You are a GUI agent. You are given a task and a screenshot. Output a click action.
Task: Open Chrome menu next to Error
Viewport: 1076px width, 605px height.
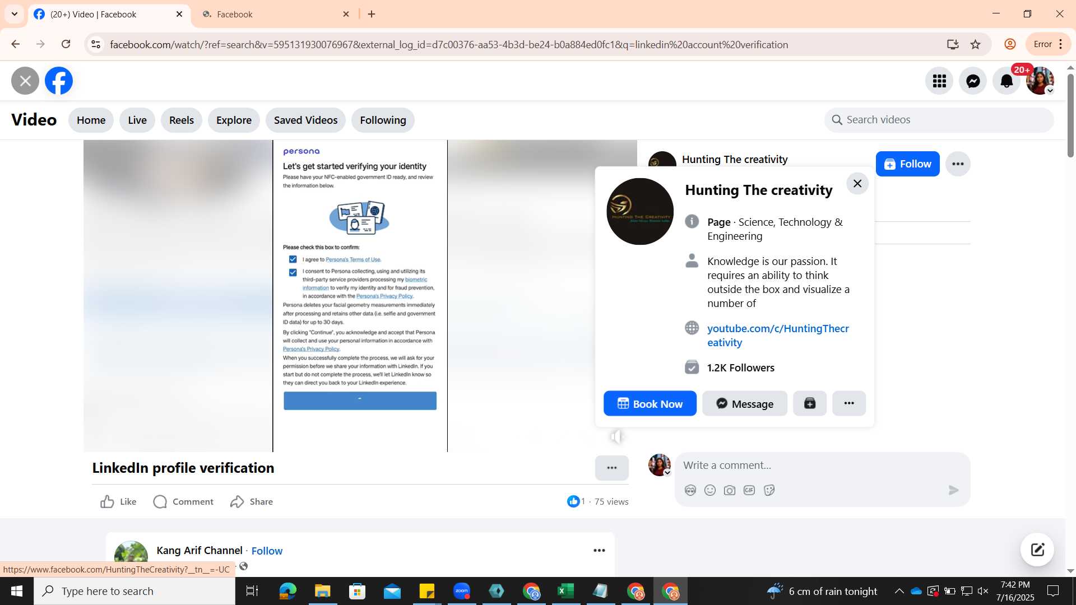tap(1060, 44)
